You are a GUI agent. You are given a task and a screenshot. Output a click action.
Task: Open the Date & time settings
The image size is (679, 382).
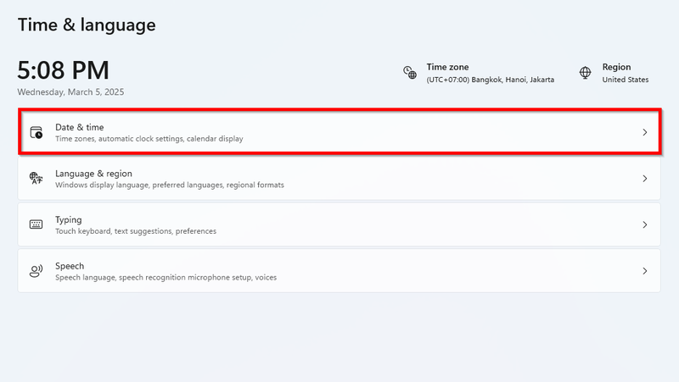pyautogui.click(x=339, y=132)
